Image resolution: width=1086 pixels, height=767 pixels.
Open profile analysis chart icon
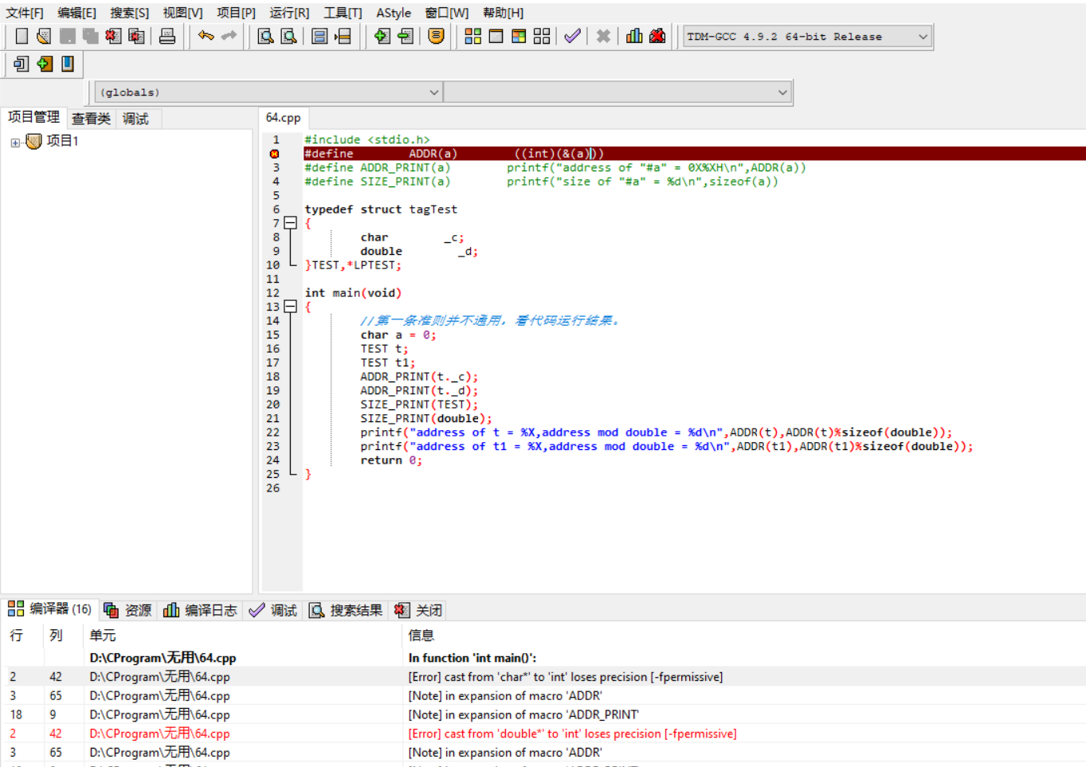634,36
